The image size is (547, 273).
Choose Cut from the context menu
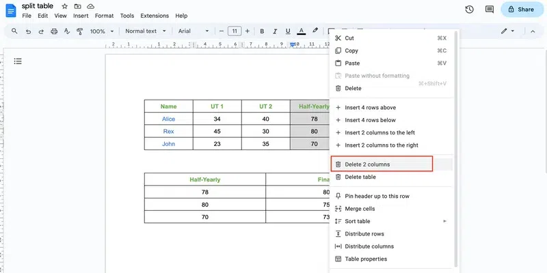[391, 38]
